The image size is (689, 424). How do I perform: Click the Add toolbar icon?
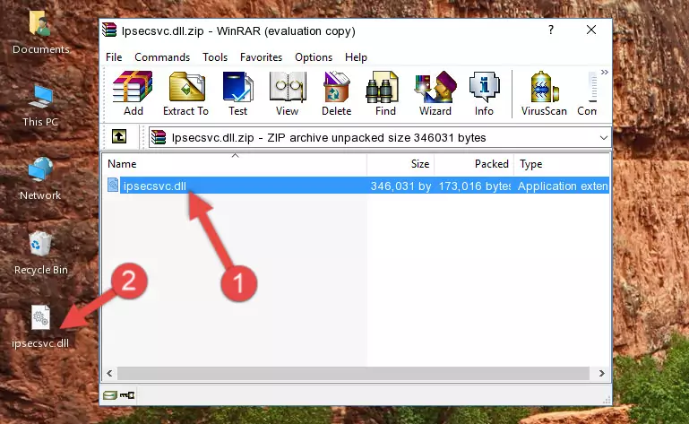coord(133,94)
